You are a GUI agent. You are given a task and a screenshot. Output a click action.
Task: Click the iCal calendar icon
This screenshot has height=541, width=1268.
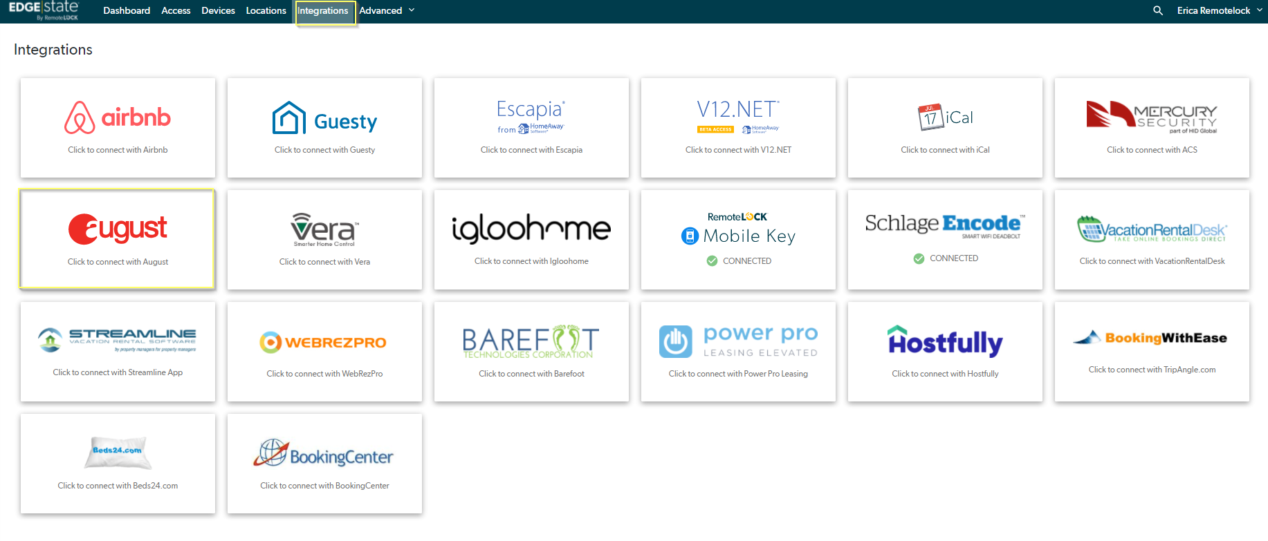930,117
